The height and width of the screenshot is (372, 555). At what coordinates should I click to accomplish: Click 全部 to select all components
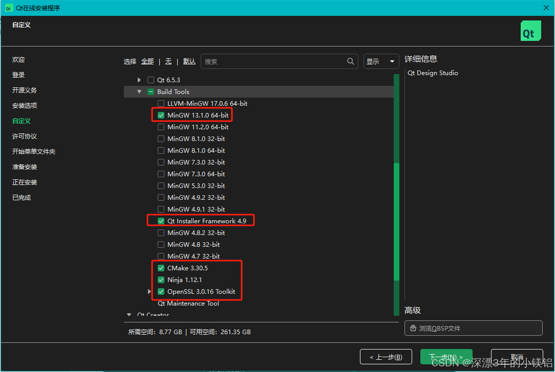(x=147, y=61)
